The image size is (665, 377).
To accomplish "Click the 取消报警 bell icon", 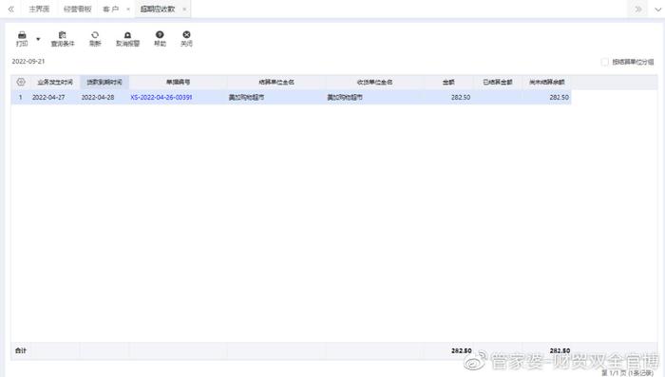I will click(x=127, y=35).
